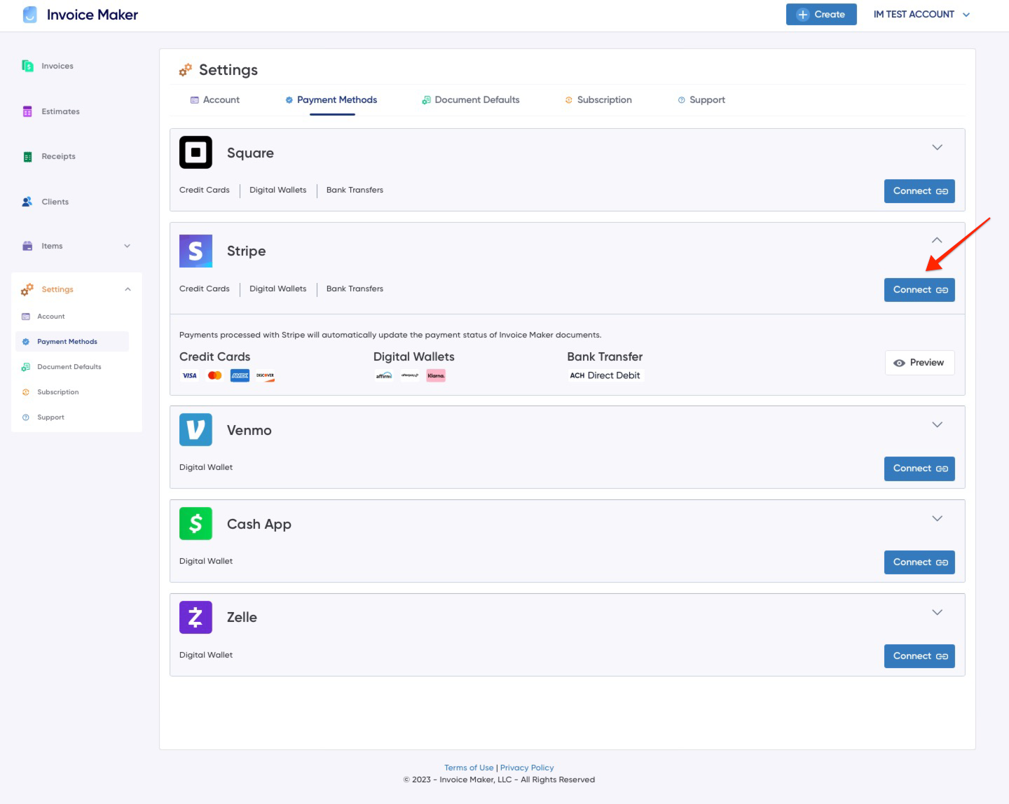
Task: Click the sidebar Account card icon
Action: pyautogui.click(x=26, y=317)
